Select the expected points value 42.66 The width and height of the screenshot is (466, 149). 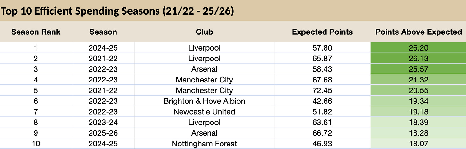coord(322,101)
